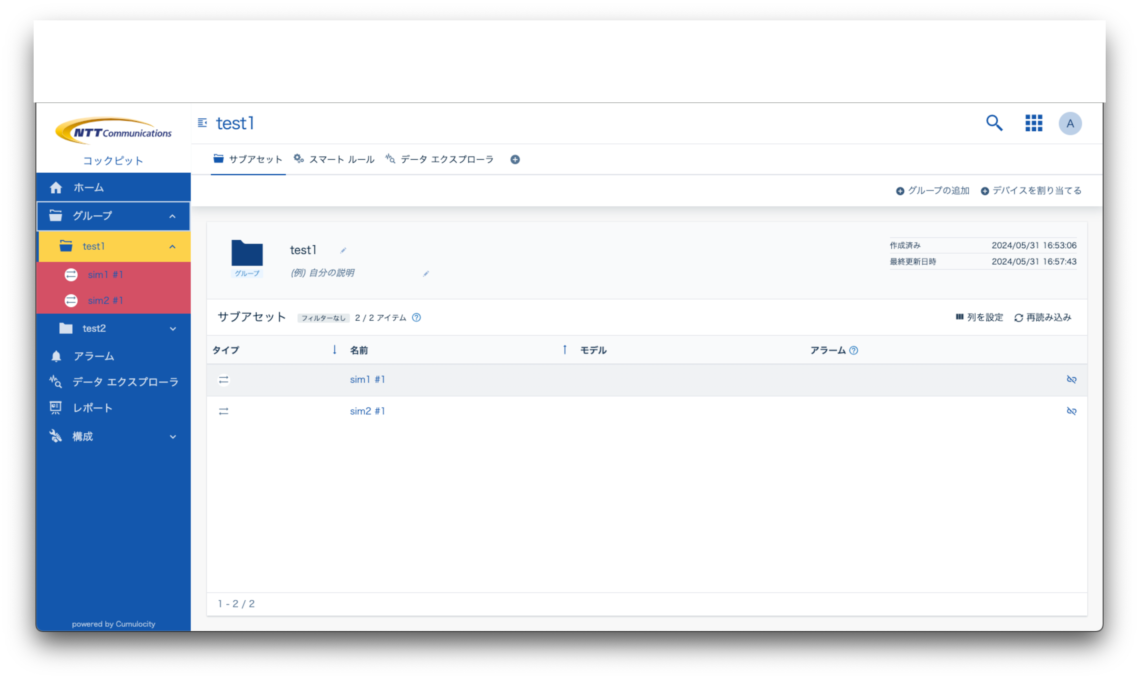Collapse the グループ section chevron
This screenshot has width=1139, height=679.
172,216
